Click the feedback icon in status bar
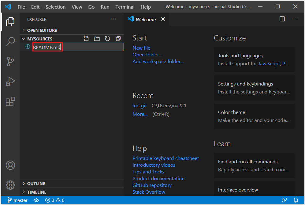The height and width of the screenshot is (205, 305). (285, 200)
